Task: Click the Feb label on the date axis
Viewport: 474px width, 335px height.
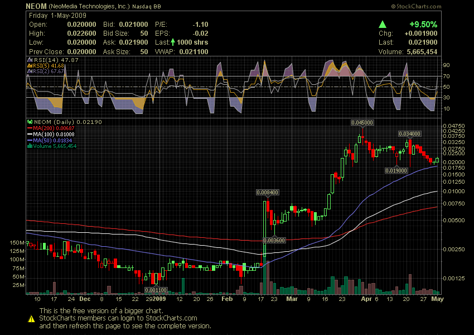Action: [227, 299]
